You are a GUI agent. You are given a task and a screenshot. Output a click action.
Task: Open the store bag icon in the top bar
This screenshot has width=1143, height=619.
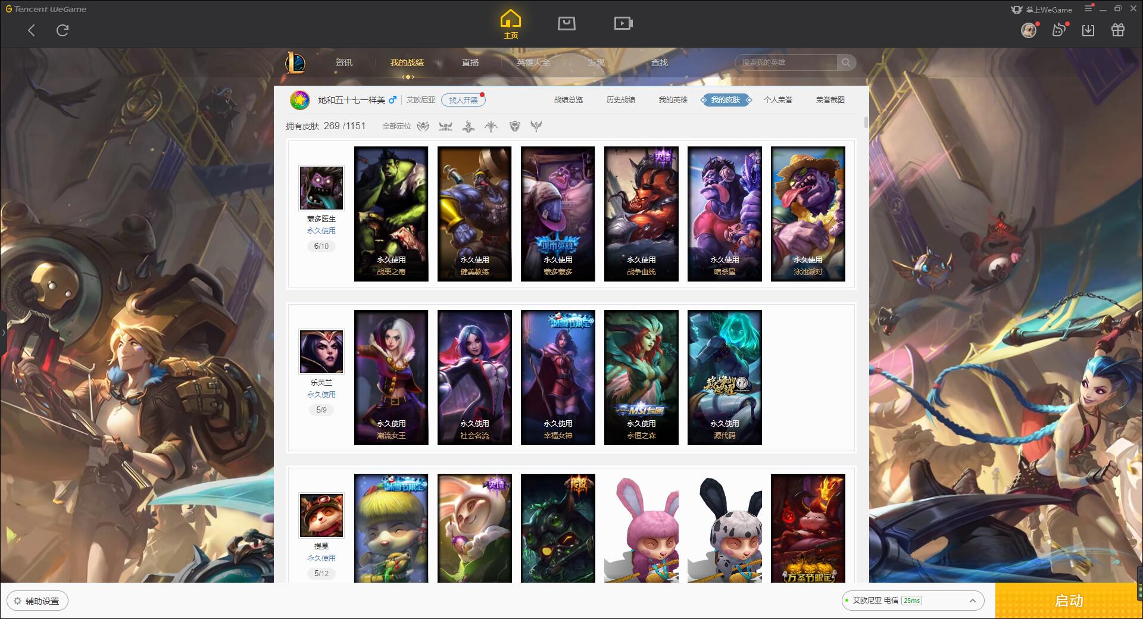coord(566,23)
